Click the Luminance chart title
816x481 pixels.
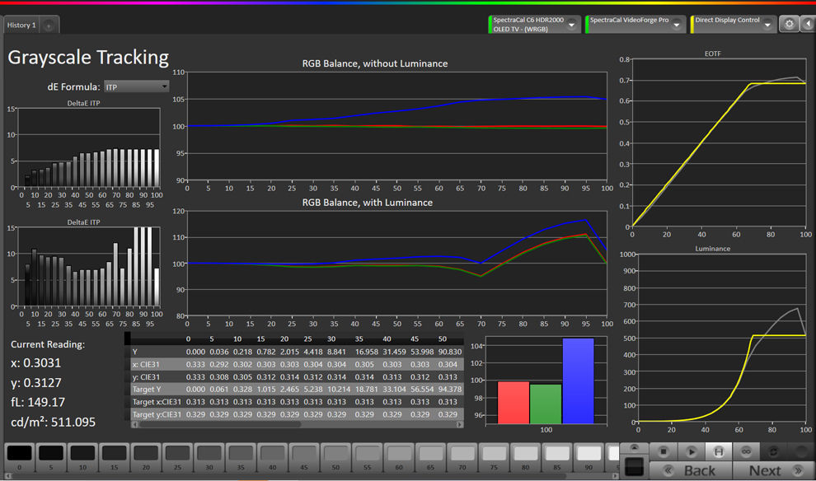[712, 249]
